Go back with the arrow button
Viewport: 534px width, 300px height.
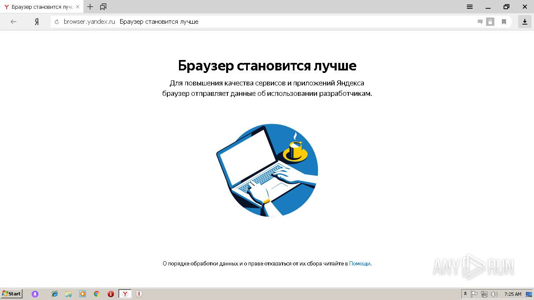point(13,22)
